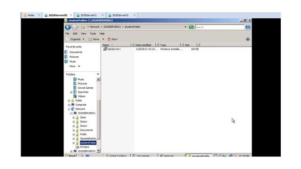Open the File menu

coord(67,33)
